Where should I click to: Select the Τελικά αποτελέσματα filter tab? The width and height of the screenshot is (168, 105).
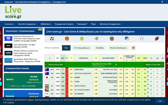click(118, 48)
